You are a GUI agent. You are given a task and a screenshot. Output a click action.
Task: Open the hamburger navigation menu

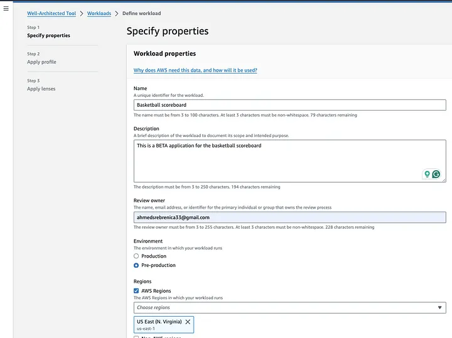(x=6, y=9)
